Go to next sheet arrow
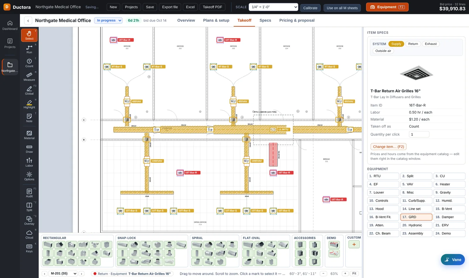Screen dimensions: 469x278 81,274
